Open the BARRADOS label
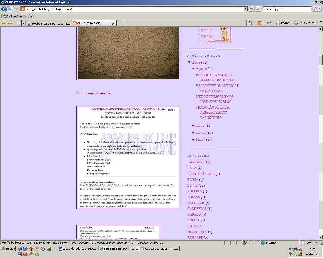 (x=196, y=162)
